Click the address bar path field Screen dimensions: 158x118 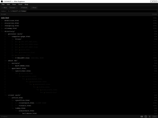tap(82, 11)
